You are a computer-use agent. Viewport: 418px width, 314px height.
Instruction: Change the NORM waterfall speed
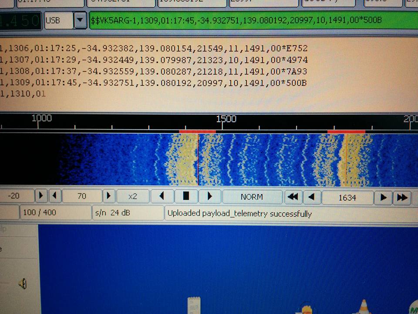coord(252,197)
